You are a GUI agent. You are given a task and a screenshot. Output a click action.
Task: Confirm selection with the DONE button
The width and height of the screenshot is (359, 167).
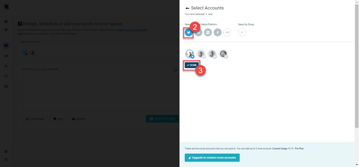point(192,65)
